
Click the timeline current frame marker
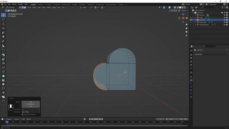(x=7, y=122)
